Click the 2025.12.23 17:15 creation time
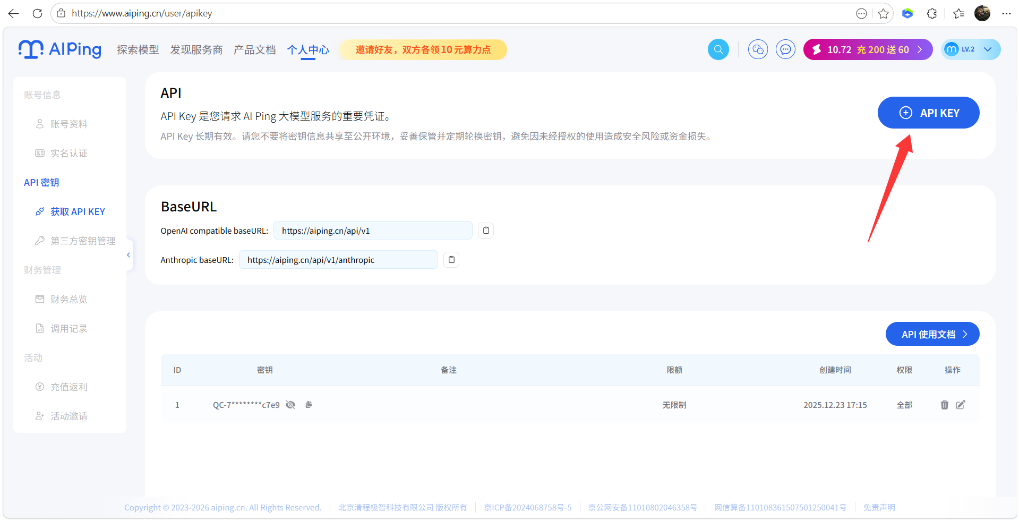Viewport: 1019px width, 520px height. tap(835, 405)
